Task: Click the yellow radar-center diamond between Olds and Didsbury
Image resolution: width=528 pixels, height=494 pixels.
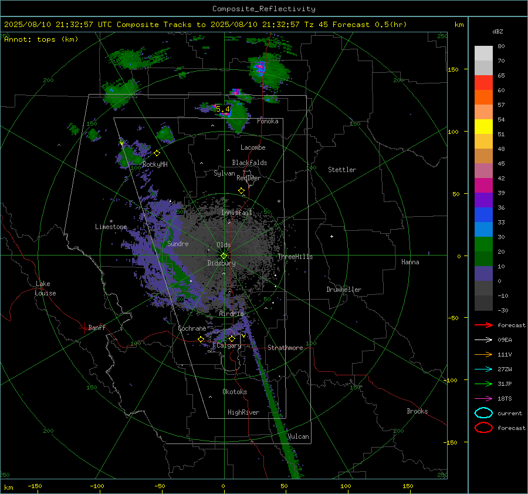Action: pyautogui.click(x=224, y=256)
